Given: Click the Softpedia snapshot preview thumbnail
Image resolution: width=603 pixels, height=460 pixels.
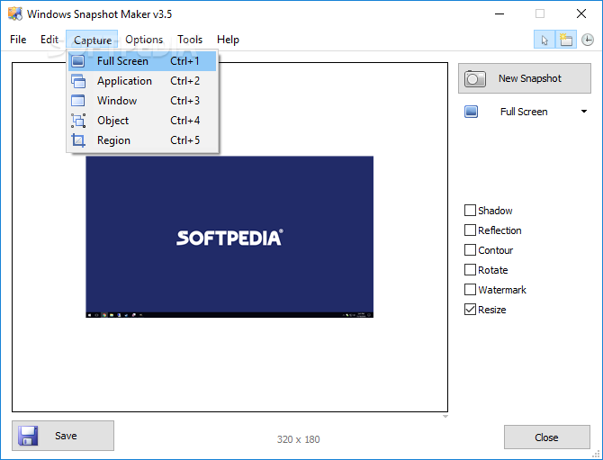Looking at the screenshot, I should [229, 237].
